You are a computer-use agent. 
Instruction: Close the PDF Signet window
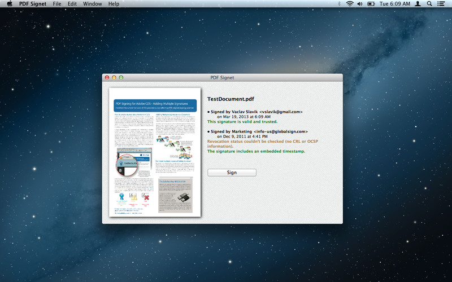pyautogui.click(x=107, y=77)
